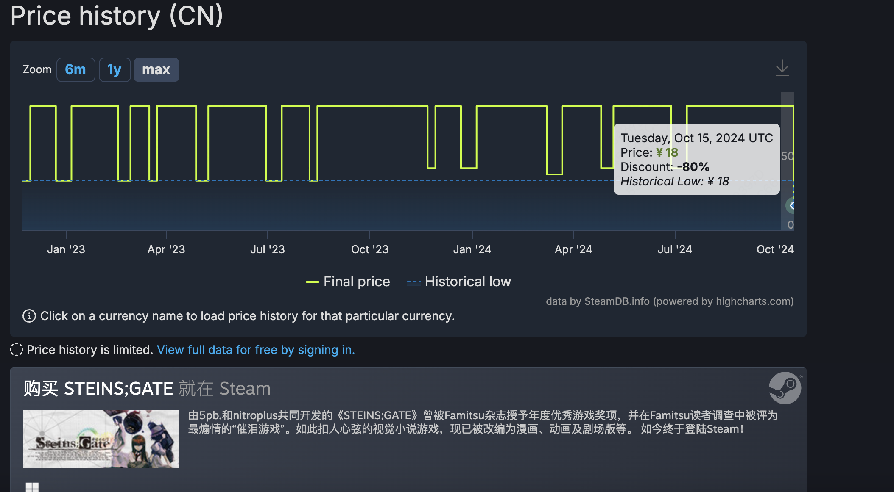Click the 'Historical Low: ¥ 18' tooltip line
The height and width of the screenshot is (492, 894).
click(675, 181)
